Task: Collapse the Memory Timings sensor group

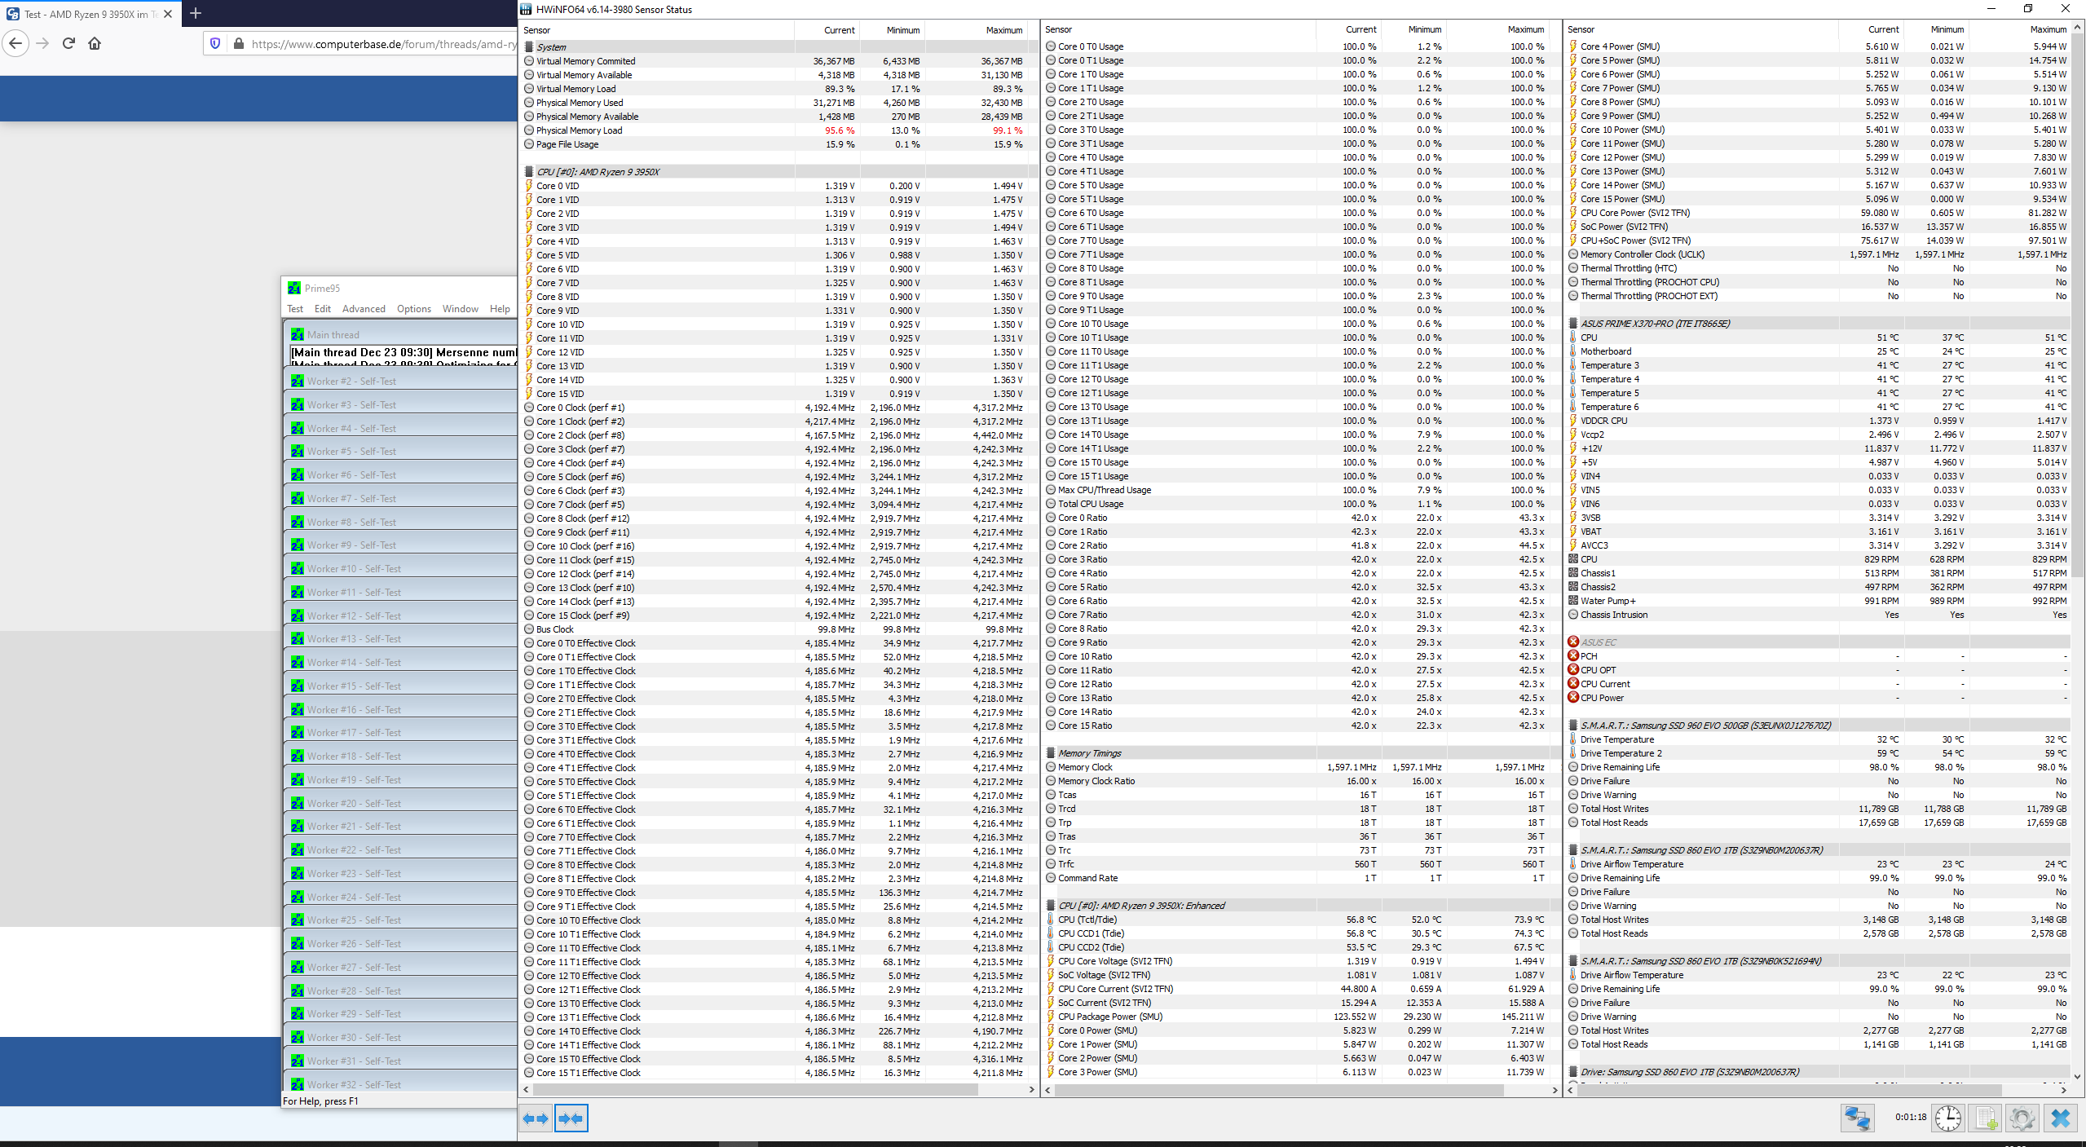Action: [x=1089, y=753]
